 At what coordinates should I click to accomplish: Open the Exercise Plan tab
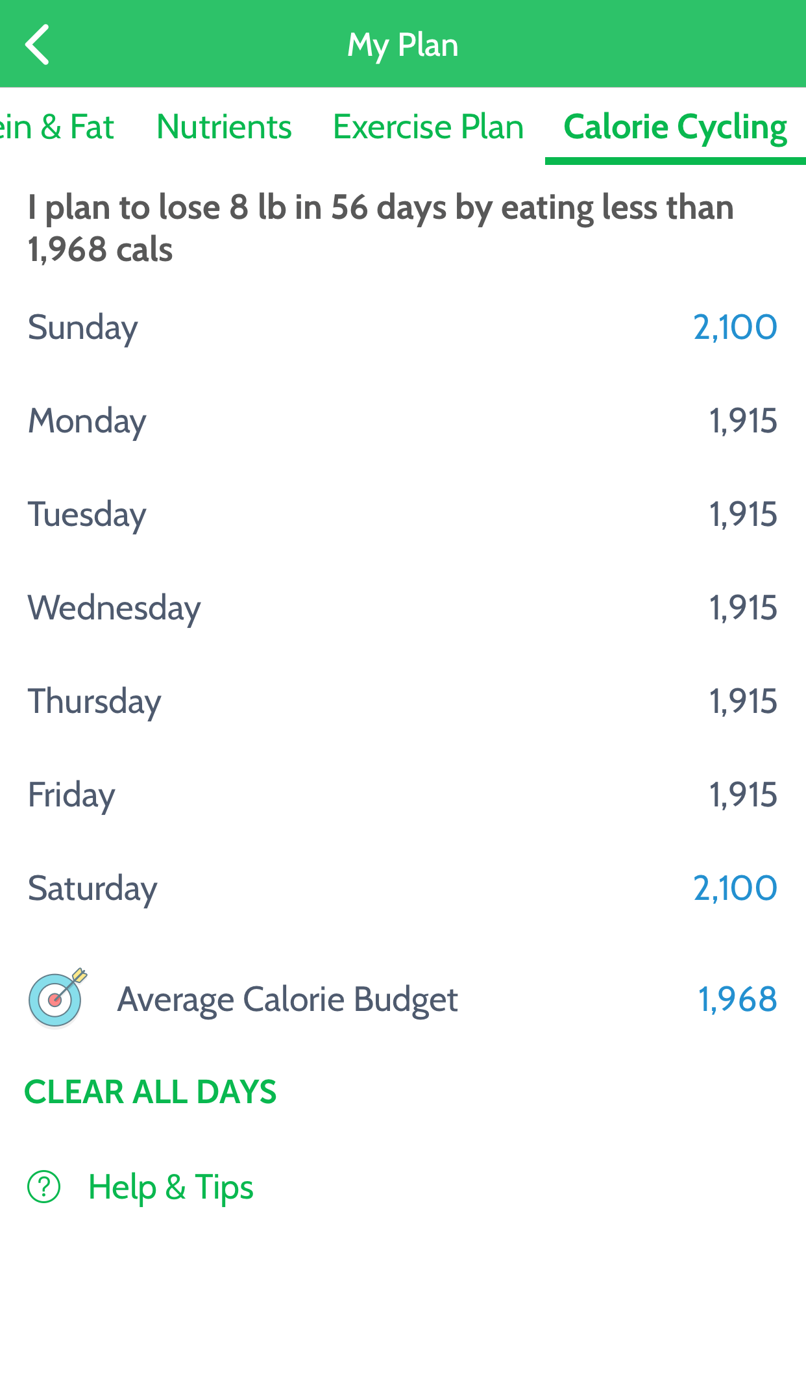[x=428, y=127]
